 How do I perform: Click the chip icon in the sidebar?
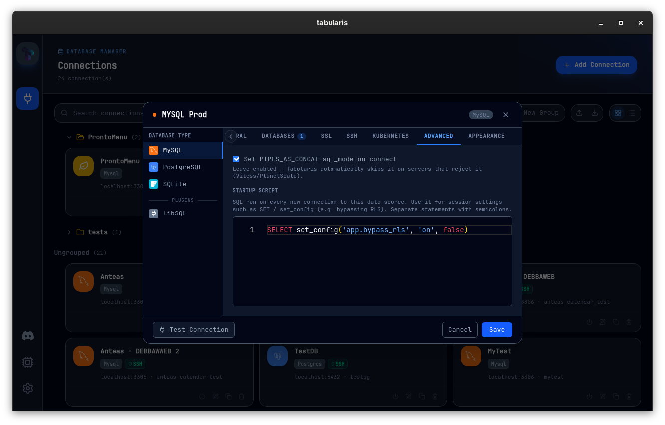point(28,362)
